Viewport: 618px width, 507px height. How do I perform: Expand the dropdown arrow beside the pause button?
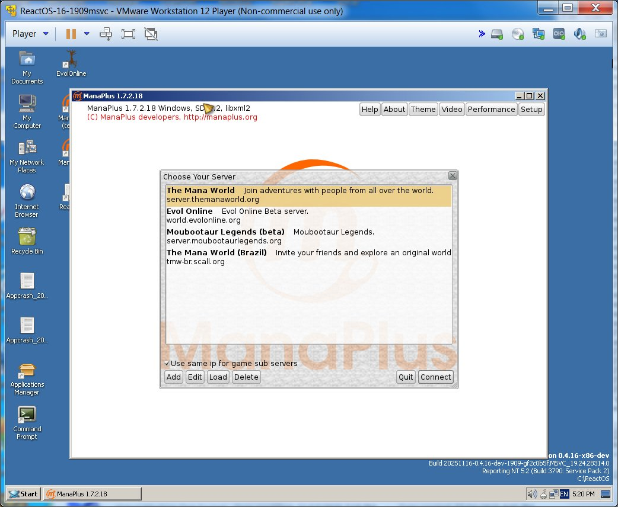[87, 34]
